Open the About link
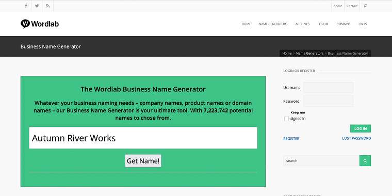The height and width of the screenshot is (196, 392). pyautogui.click(x=337, y=6)
